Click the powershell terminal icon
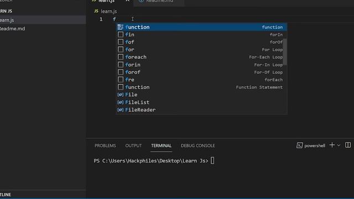Image resolution: width=354 pixels, height=199 pixels. point(300,145)
